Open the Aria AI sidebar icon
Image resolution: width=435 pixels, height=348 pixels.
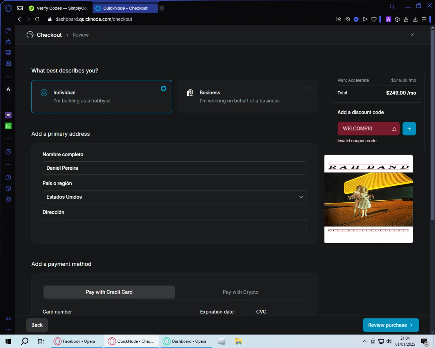click(x=8, y=89)
